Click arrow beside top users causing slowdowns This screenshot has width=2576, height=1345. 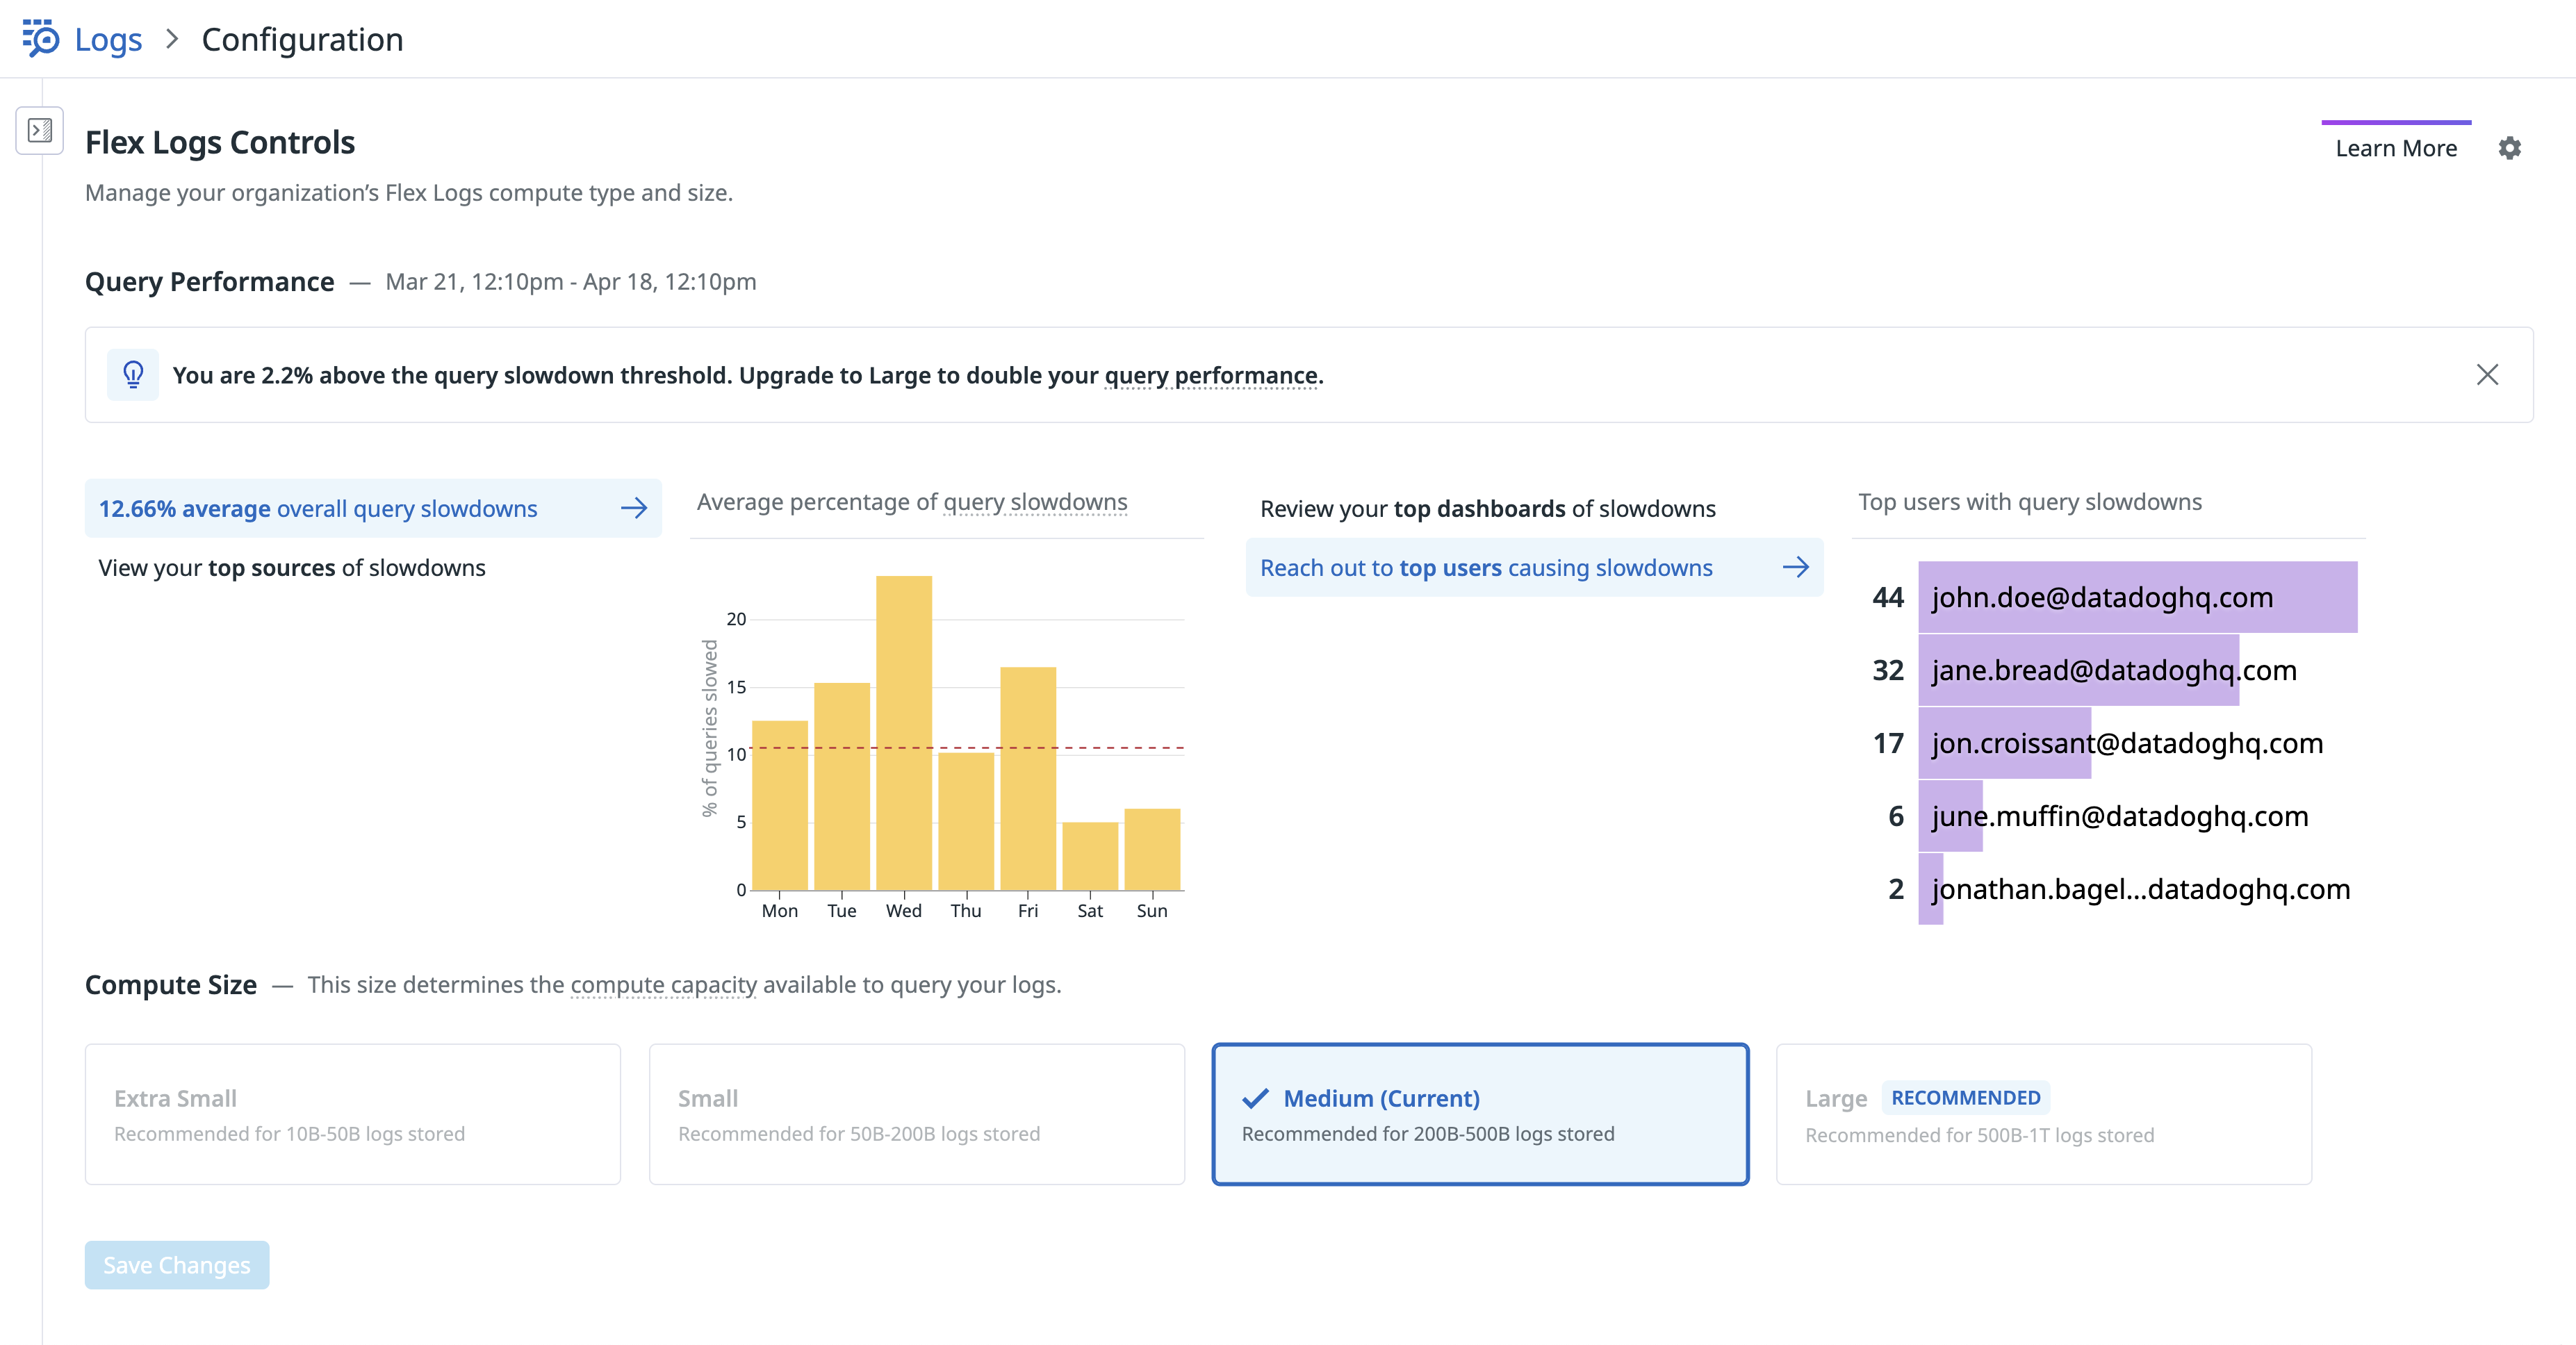[1795, 567]
